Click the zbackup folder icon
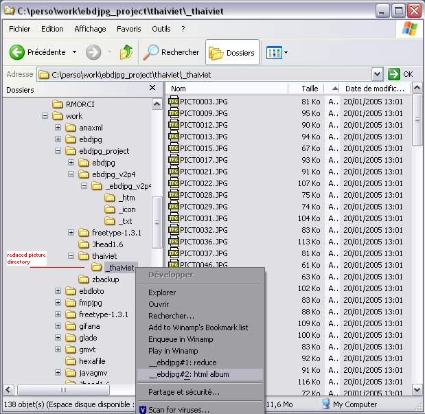This screenshot has width=425, height=414. pyautogui.click(x=84, y=279)
